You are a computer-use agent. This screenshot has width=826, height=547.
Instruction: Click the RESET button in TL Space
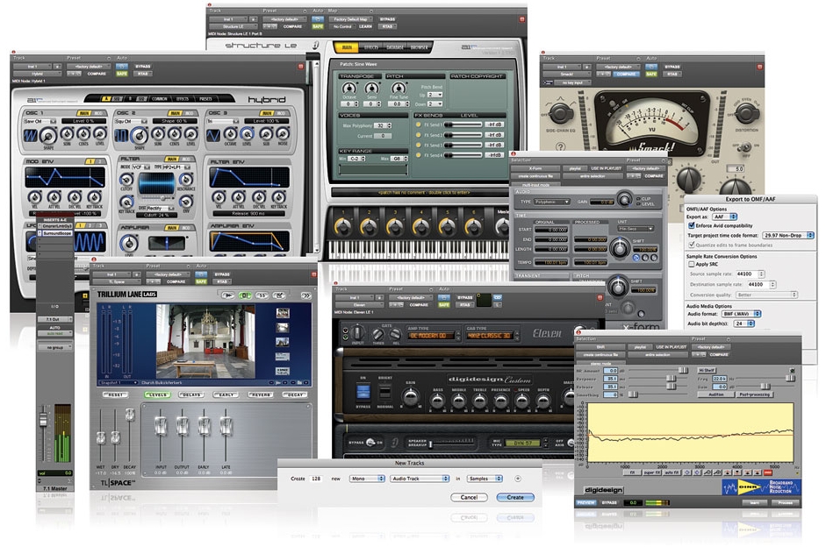pos(115,394)
